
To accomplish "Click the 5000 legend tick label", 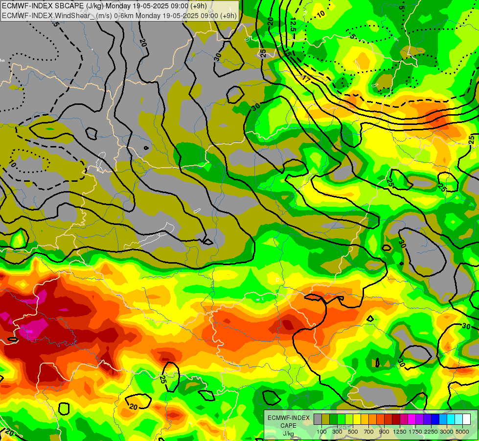I will pos(462,432).
